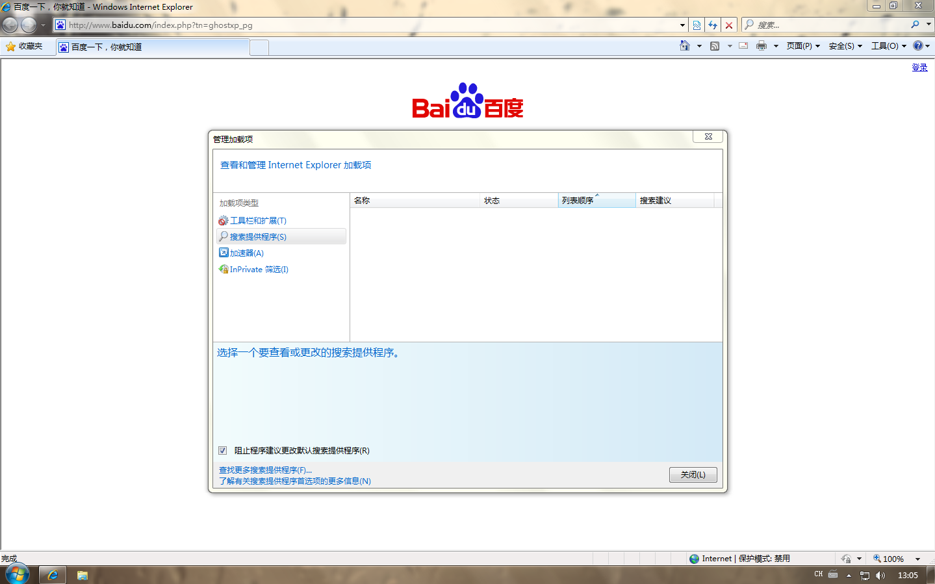935x584 pixels.
Task: Select 工具栏和扩展(T) add-on type
Action: click(x=281, y=221)
